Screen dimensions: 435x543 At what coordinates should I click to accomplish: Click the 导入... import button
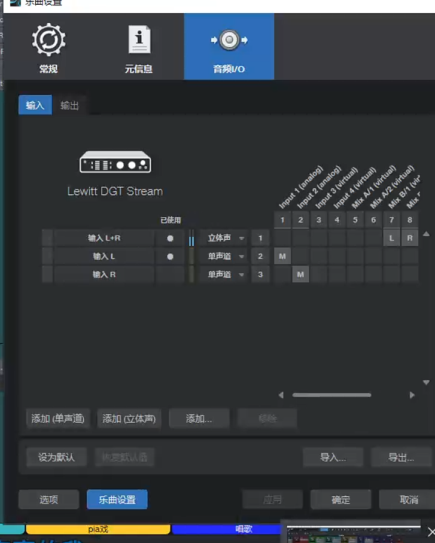tap(333, 457)
